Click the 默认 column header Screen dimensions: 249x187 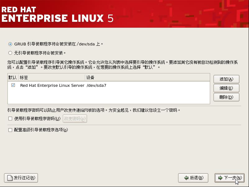[13, 77]
